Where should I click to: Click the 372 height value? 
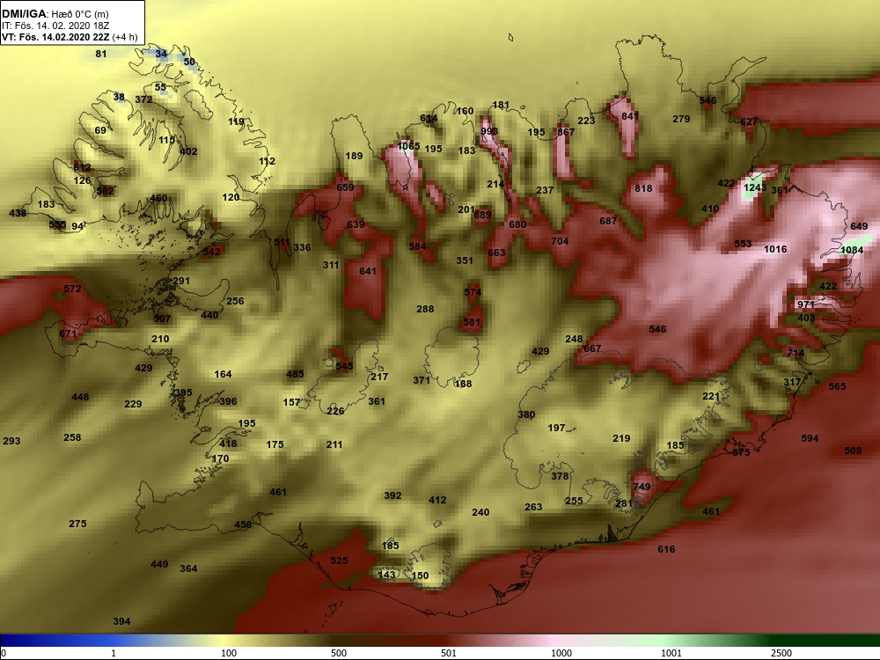point(143,99)
